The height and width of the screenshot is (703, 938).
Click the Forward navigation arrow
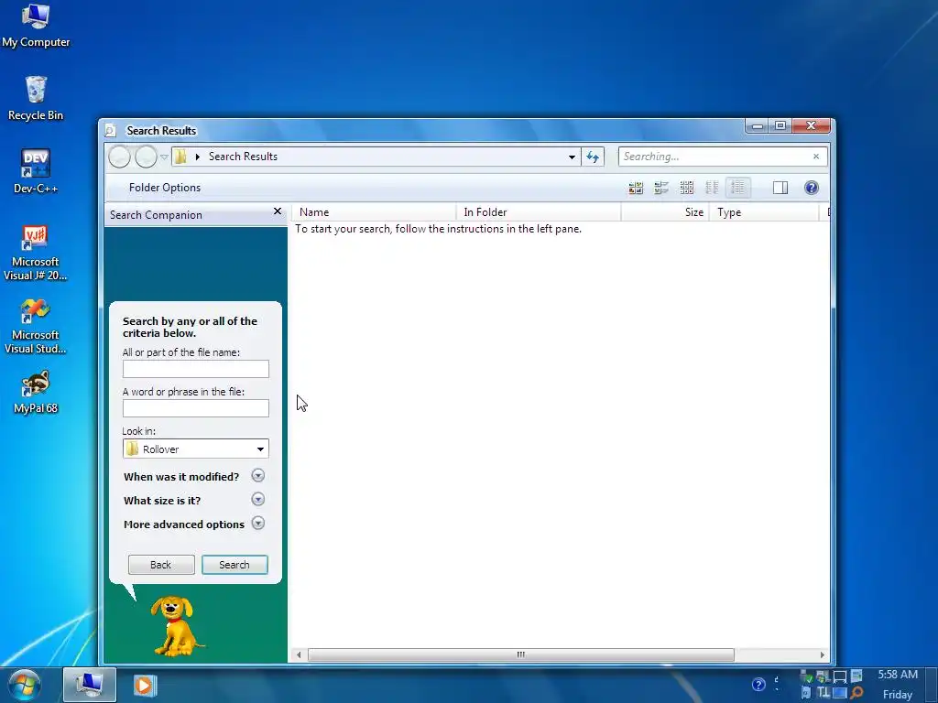146,157
